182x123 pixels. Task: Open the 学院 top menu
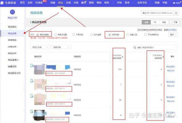point(165,3)
